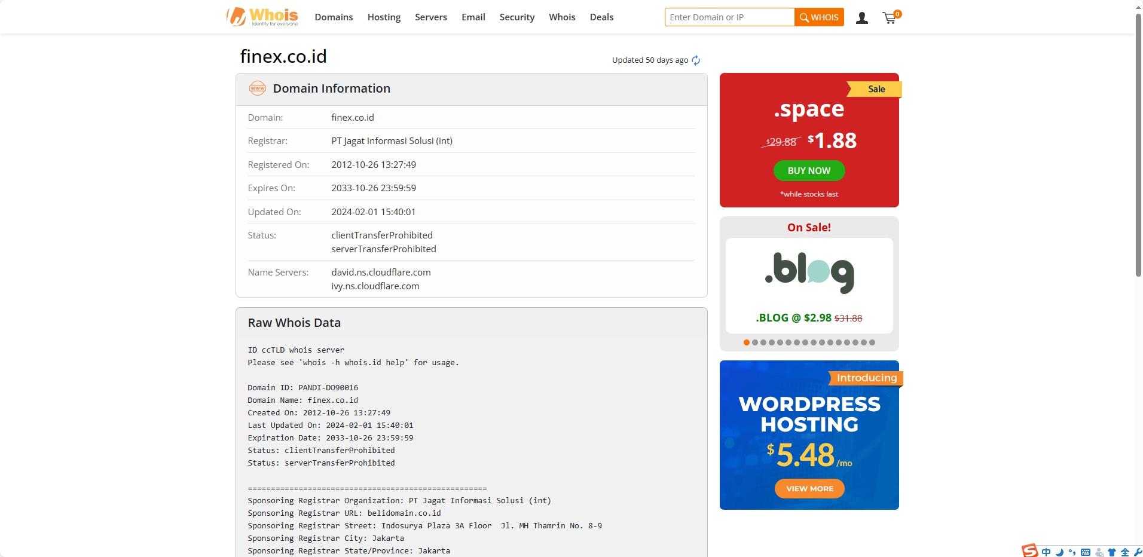
Task: Click the www globe icon beside Domain Information
Action: pyautogui.click(x=257, y=88)
